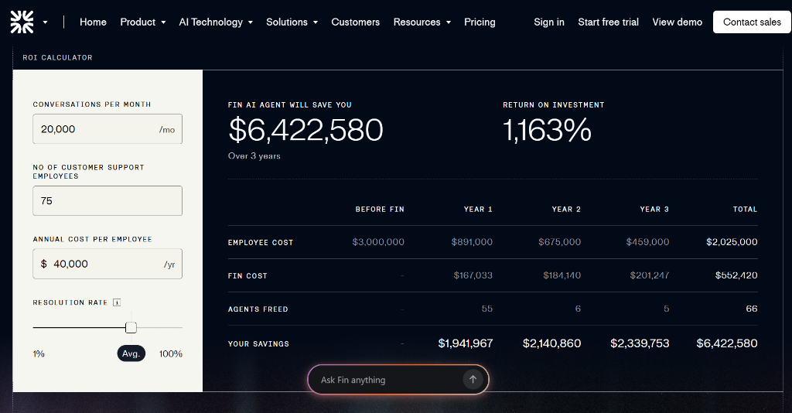The height and width of the screenshot is (413, 792).
Task: Click Year 3 Fin cost $201,247
Action: [650, 275]
